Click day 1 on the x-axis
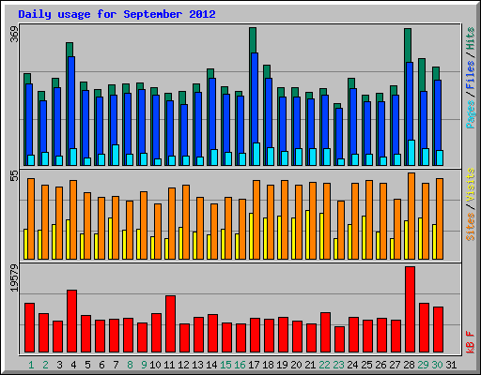481x375 pixels. [31, 365]
